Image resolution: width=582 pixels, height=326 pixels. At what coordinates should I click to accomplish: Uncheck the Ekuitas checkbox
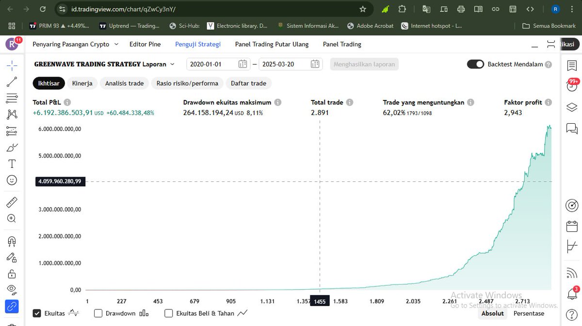click(37, 313)
